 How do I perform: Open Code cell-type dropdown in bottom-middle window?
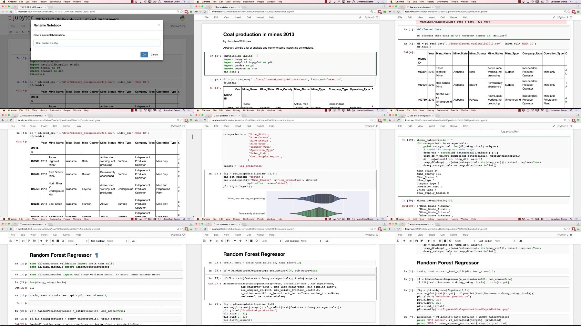tap(271, 241)
